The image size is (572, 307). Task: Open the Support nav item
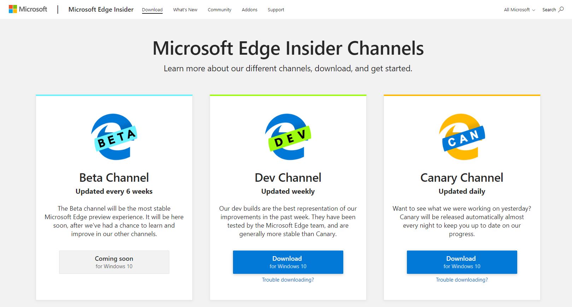tap(276, 10)
